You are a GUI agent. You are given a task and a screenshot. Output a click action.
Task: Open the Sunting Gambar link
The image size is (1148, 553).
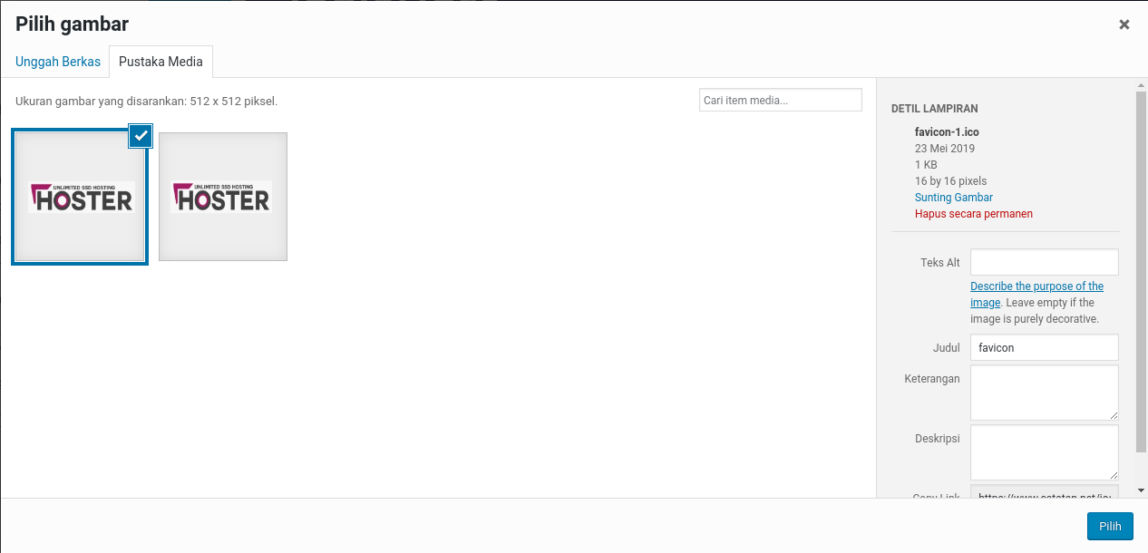[x=953, y=197]
